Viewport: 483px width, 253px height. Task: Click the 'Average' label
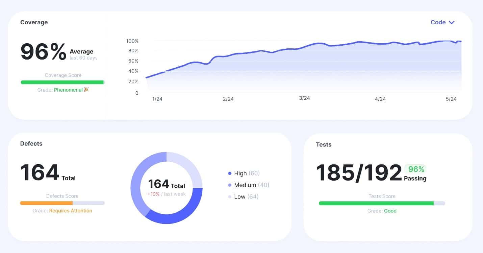(x=81, y=51)
